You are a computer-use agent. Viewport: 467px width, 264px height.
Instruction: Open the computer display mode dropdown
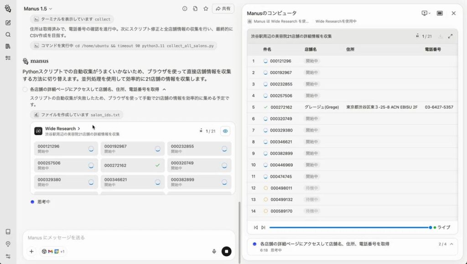426,13
